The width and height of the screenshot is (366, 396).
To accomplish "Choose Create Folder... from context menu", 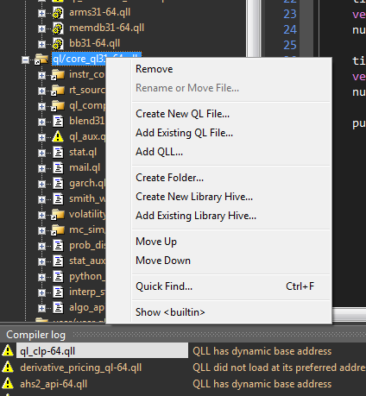I will click(218, 178).
